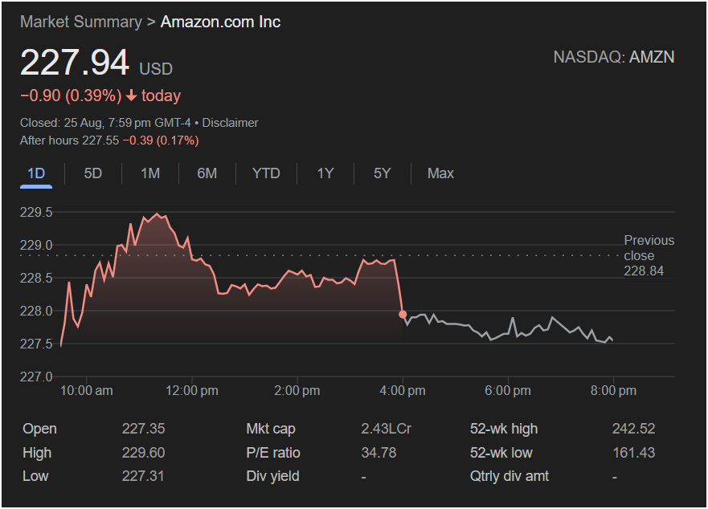
Task: Select the YTD range tab
Action: coord(266,173)
